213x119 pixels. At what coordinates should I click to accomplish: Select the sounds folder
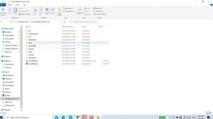[x=31, y=55]
